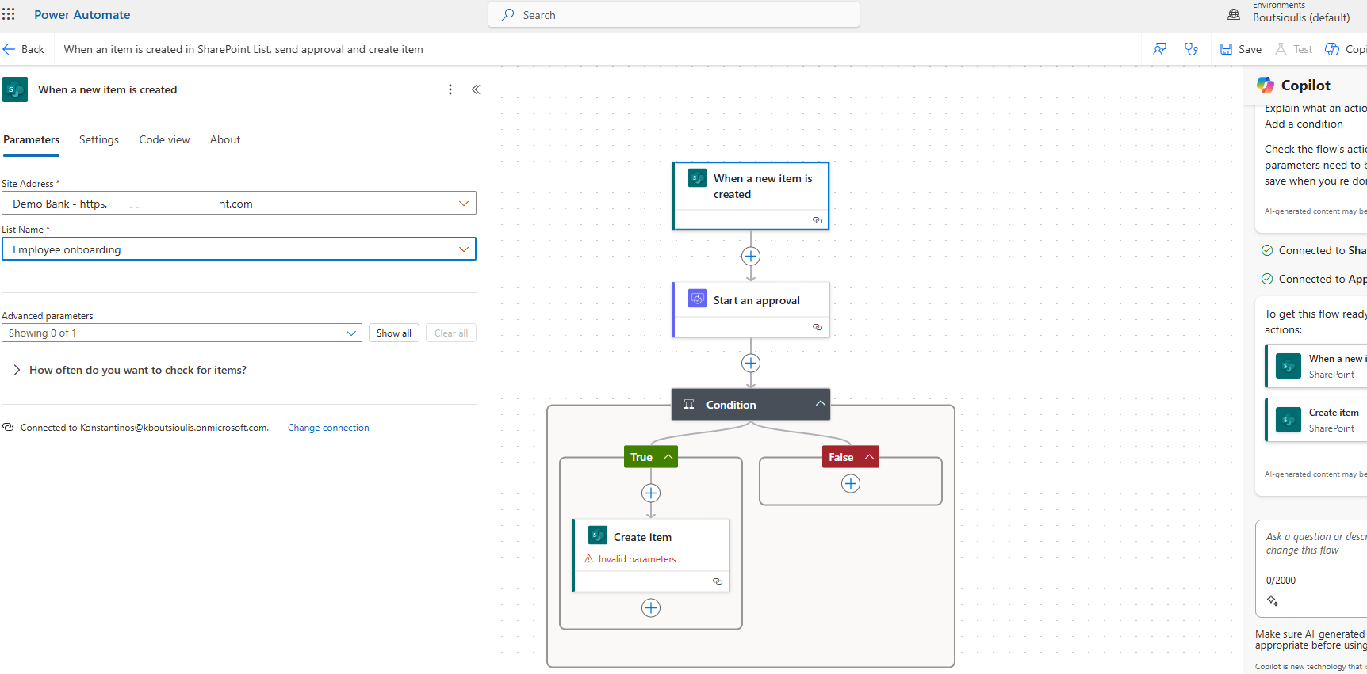Image resolution: width=1367 pixels, height=674 pixels.
Task: Click Clear all button
Action: (451, 333)
